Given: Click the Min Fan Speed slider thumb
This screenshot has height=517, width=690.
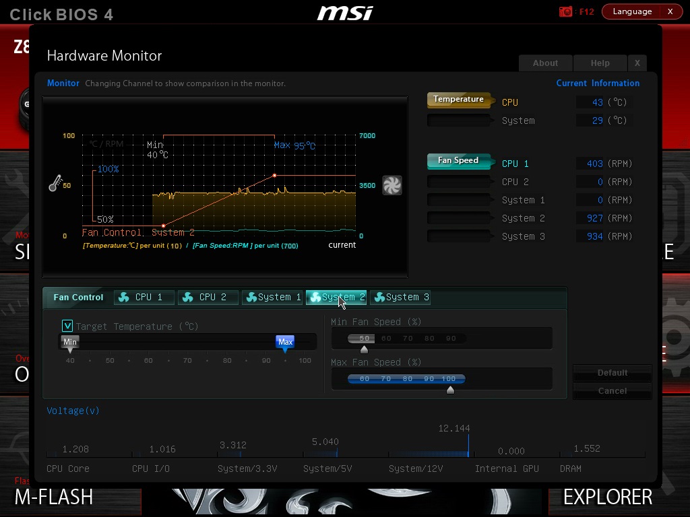Looking at the screenshot, I should point(364,349).
